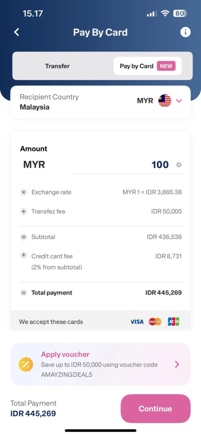Tap the multiply icon beside Exchange rate
The height and width of the screenshot is (436, 201).
click(24, 192)
